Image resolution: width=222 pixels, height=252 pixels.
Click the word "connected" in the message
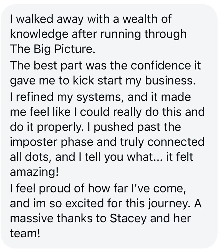pos(176,142)
